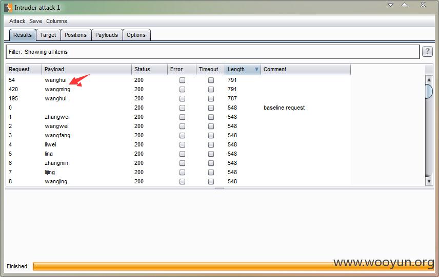This screenshot has width=439, height=277.
Task: Click request number 420 cell
Action: [x=13, y=89]
